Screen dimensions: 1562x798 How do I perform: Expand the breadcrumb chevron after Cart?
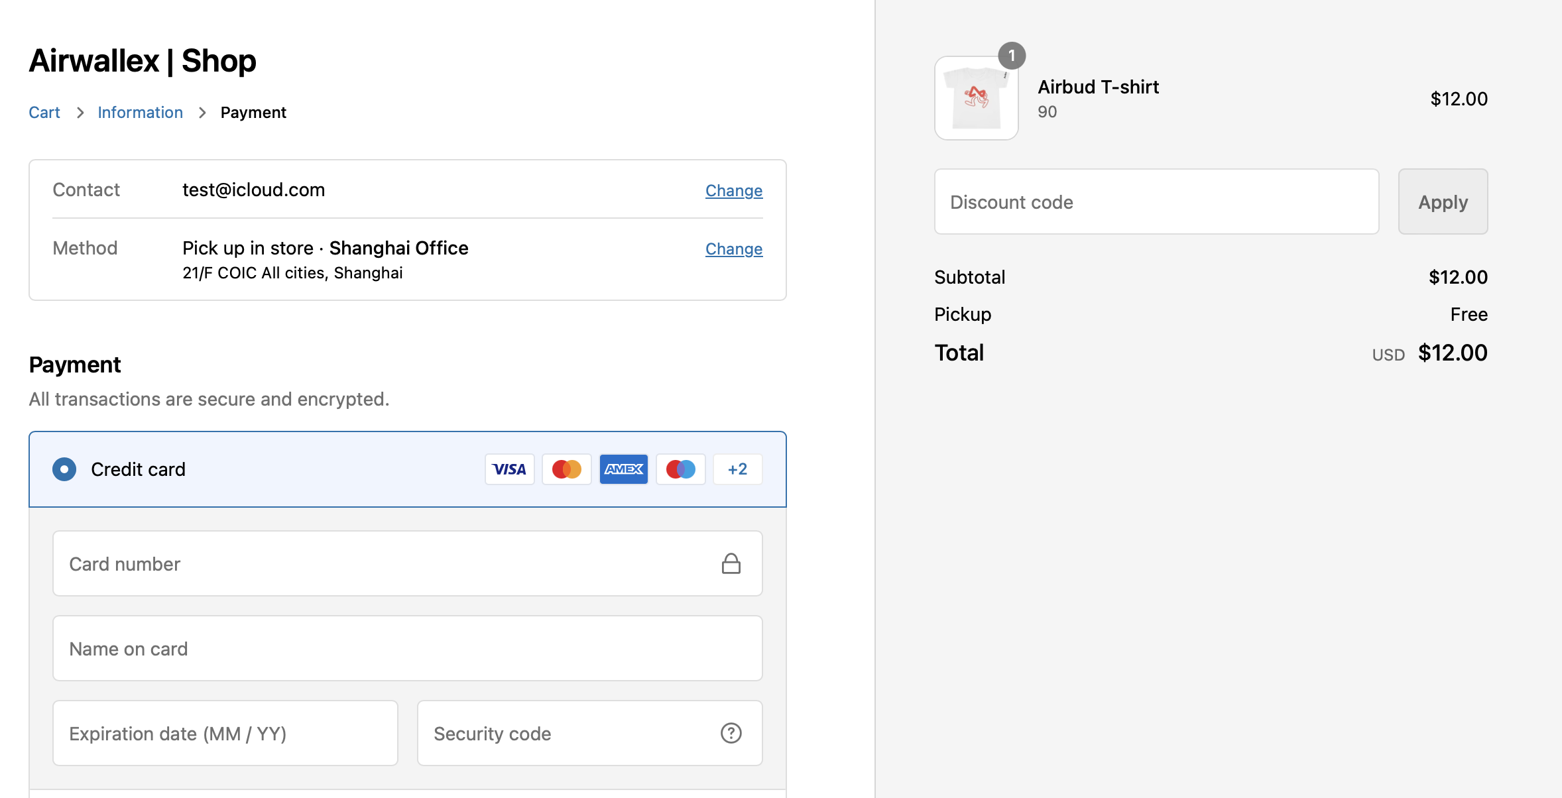(80, 113)
